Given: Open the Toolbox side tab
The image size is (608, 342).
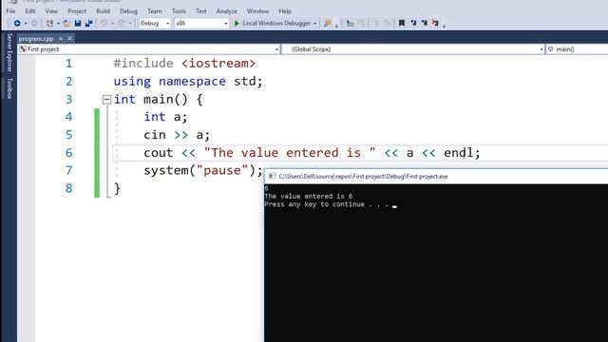Looking at the screenshot, I should [x=9, y=88].
